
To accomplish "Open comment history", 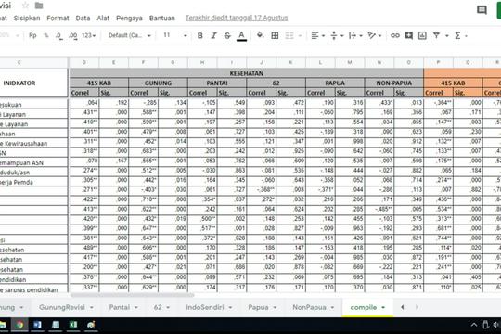I will coord(482,10).
